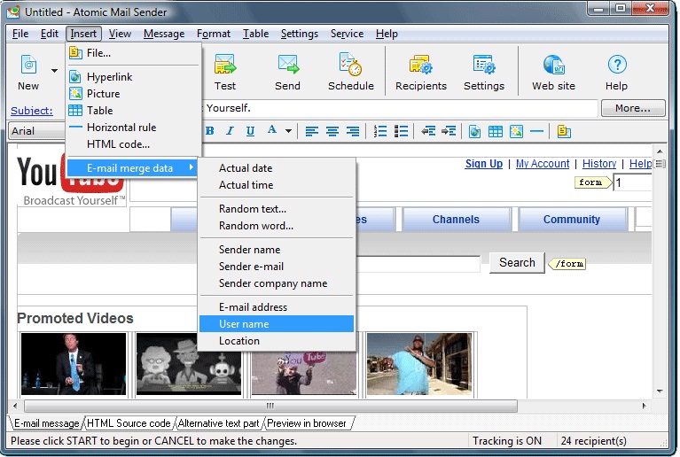Screen dimensions: 680x457
Task: Click the Sign Up link
Action: click(x=484, y=164)
